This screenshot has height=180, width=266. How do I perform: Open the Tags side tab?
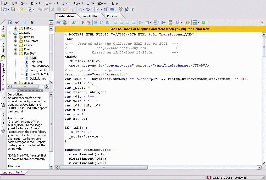click(x=3, y=101)
